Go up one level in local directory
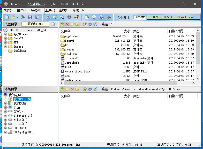The width and height of the screenshot is (203, 149). point(62,89)
